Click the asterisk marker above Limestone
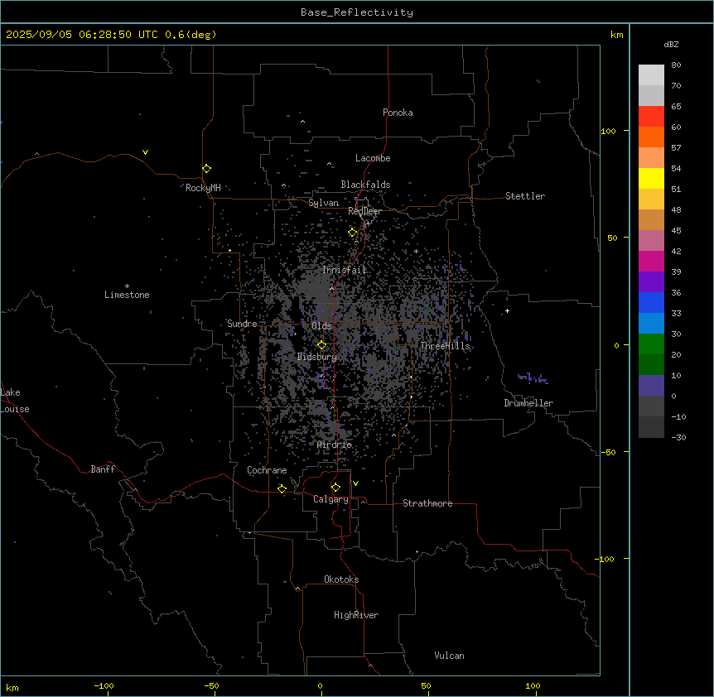 [x=127, y=286]
